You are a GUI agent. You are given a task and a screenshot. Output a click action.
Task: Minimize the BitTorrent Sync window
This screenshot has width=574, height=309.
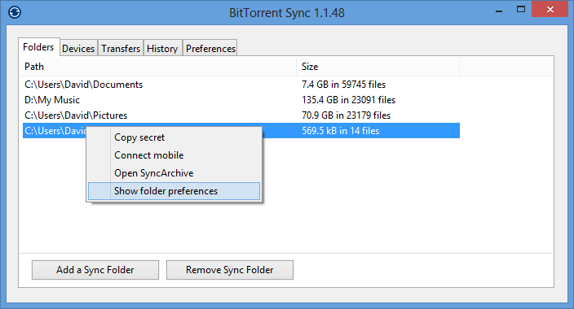(499, 11)
